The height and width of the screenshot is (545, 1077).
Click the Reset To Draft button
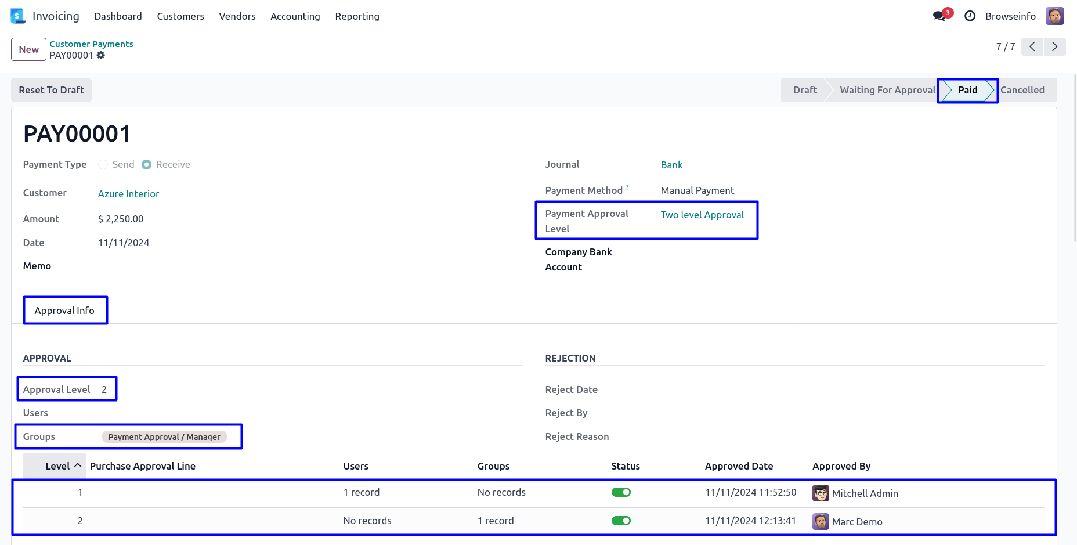(x=51, y=90)
